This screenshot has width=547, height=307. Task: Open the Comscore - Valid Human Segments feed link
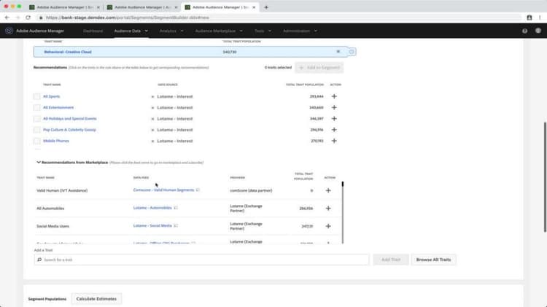click(163, 190)
